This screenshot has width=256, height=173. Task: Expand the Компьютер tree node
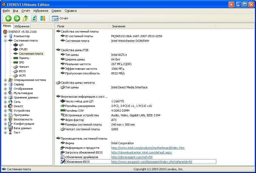coord(5,36)
